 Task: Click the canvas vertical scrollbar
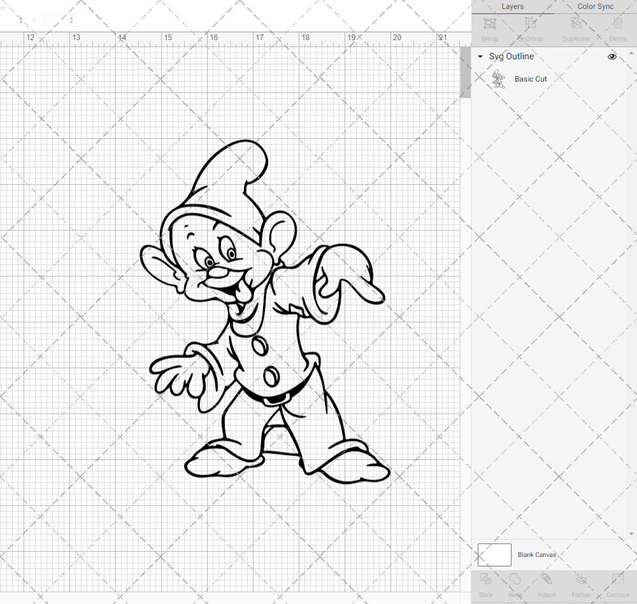(464, 71)
